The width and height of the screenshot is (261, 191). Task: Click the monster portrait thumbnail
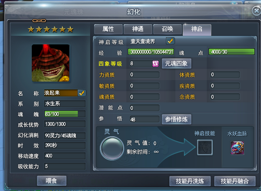(x=50, y=63)
